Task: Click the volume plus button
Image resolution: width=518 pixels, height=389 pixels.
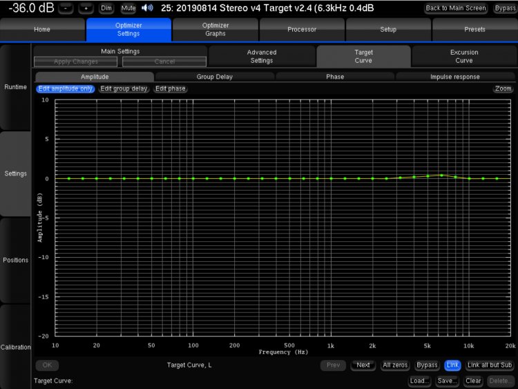Action: [x=86, y=8]
